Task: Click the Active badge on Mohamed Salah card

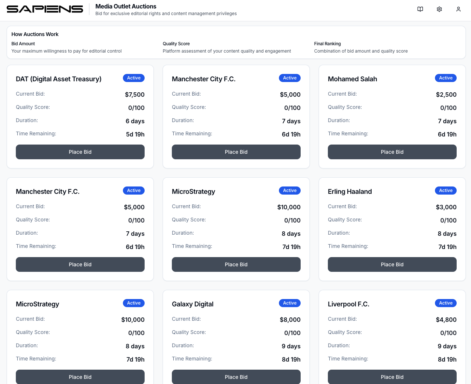Action: click(446, 78)
